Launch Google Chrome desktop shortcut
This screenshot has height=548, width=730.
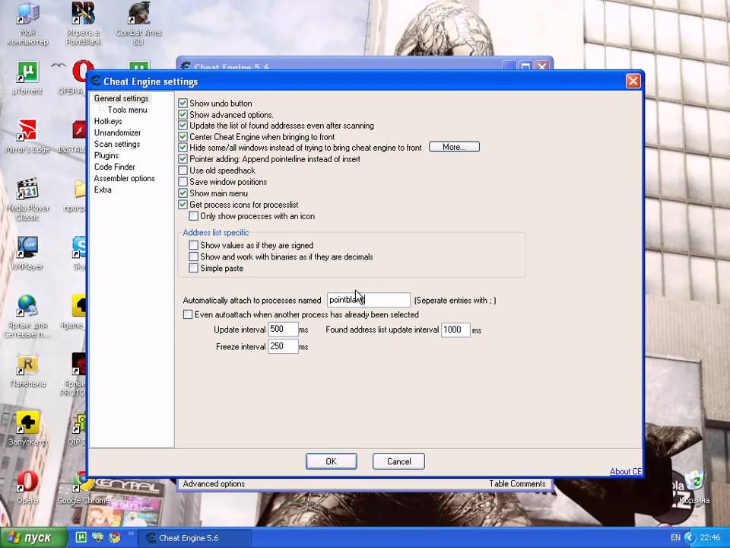coord(83,487)
